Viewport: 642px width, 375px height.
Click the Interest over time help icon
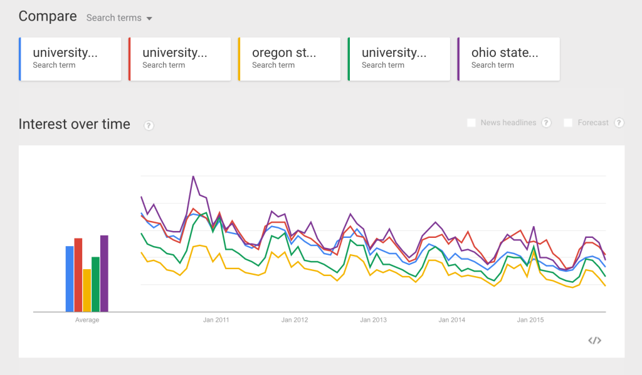pos(149,126)
